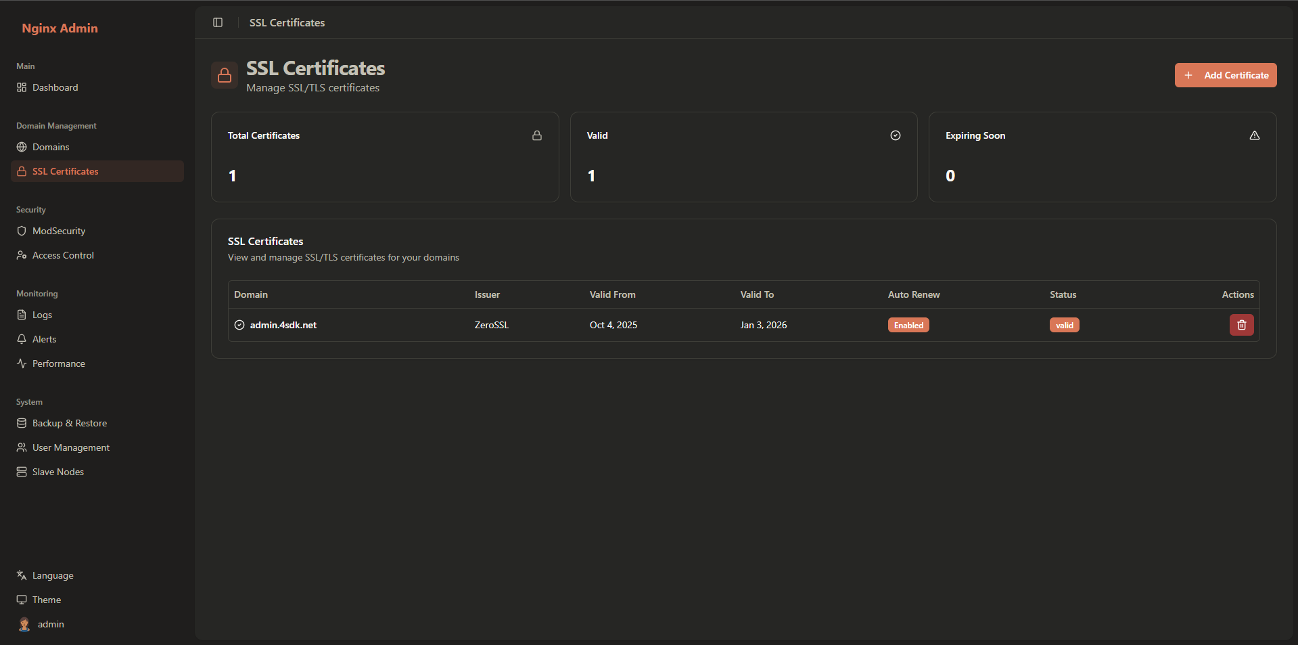The width and height of the screenshot is (1298, 645).
Task: Open the Theme switcher
Action: click(x=47, y=600)
